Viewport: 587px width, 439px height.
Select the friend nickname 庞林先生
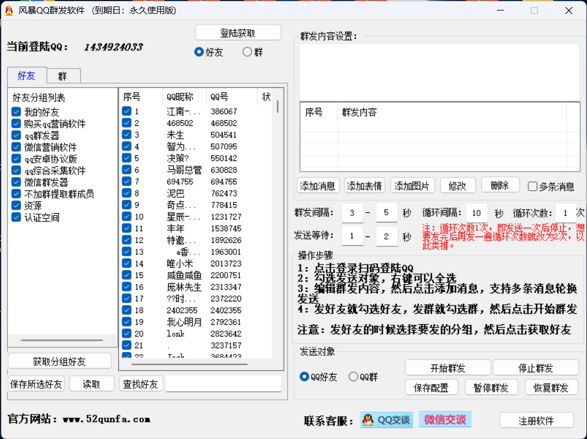184,287
